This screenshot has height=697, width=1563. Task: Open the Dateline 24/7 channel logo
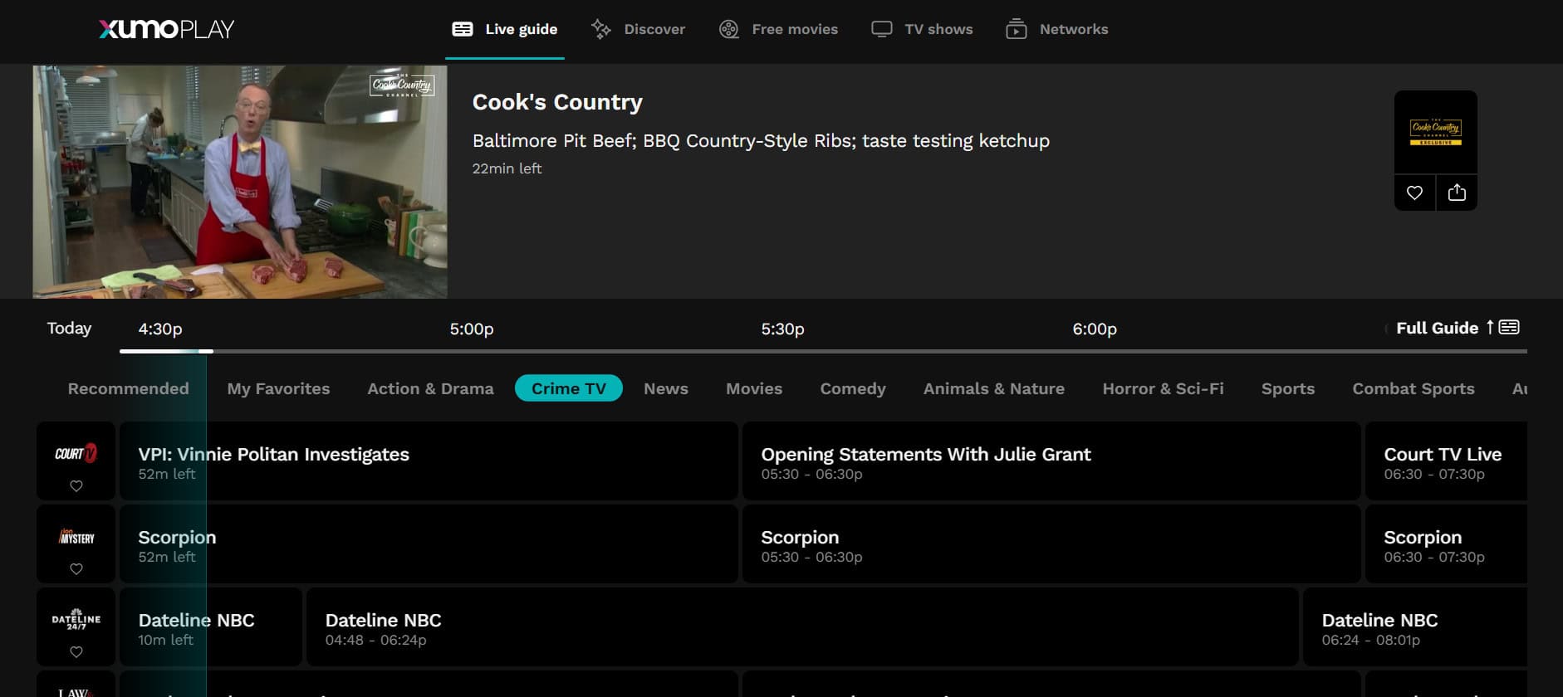point(76,620)
